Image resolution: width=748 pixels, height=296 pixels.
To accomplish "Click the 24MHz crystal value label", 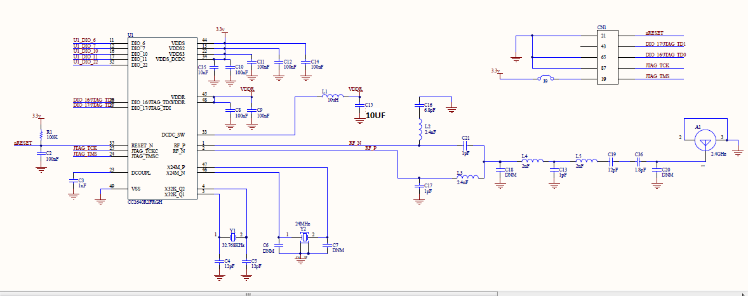I will (x=303, y=224).
